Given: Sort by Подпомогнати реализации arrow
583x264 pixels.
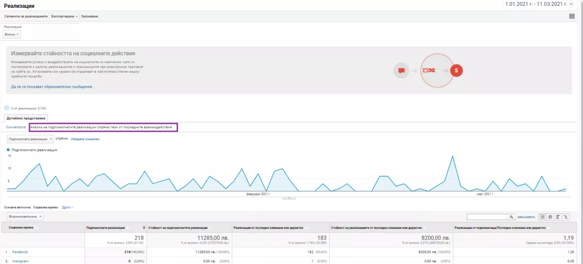Looking at the screenshot, I should (144, 228).
